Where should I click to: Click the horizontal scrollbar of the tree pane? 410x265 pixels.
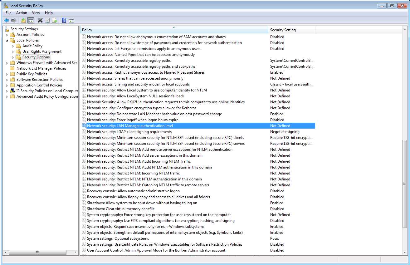coord(37,252)
